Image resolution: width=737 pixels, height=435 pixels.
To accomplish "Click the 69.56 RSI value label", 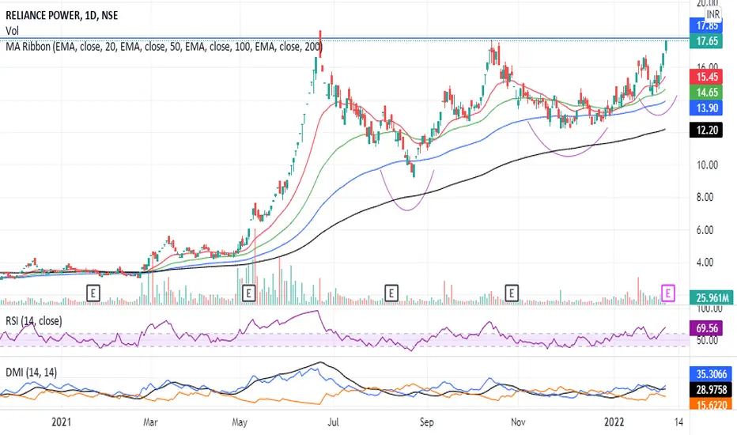I will coord(706,327).
